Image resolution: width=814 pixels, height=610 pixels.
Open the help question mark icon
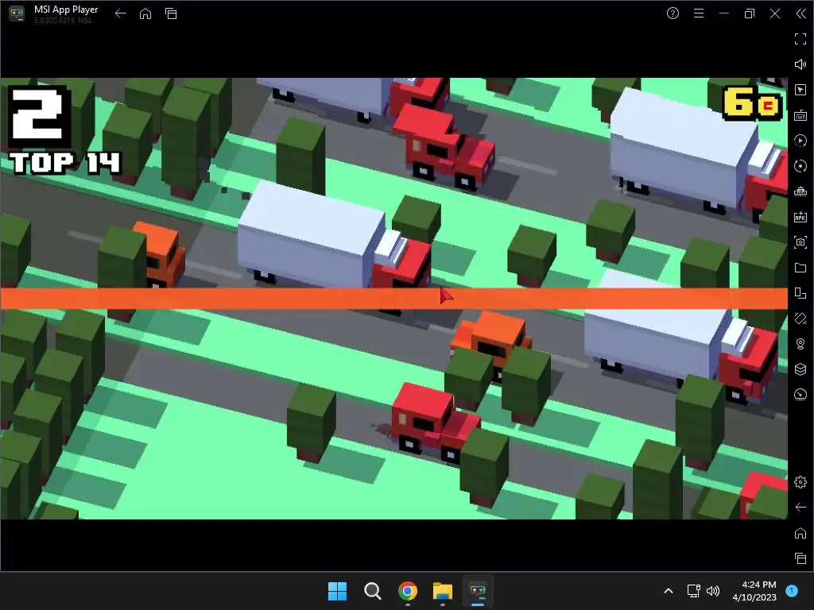click(673, 14)
